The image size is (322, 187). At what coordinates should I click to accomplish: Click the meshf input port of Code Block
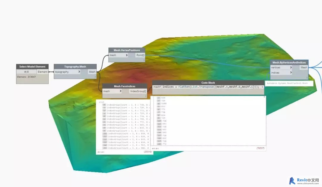tap(157, 87)
